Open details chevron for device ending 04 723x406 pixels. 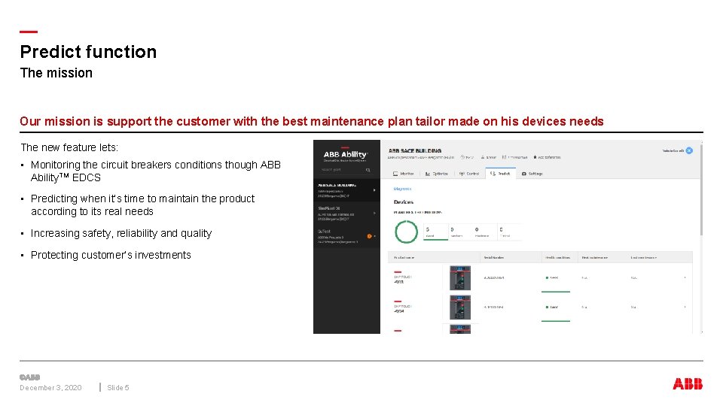coord(685,307)
